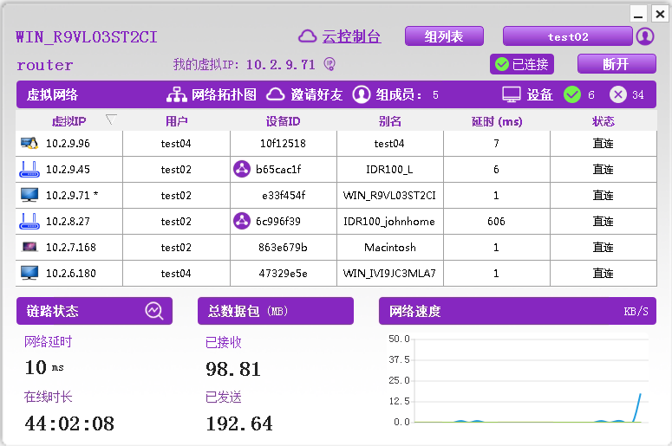Click the 设备 devices monitor icon
Screen dimensions: 672x446
[512, 94]
